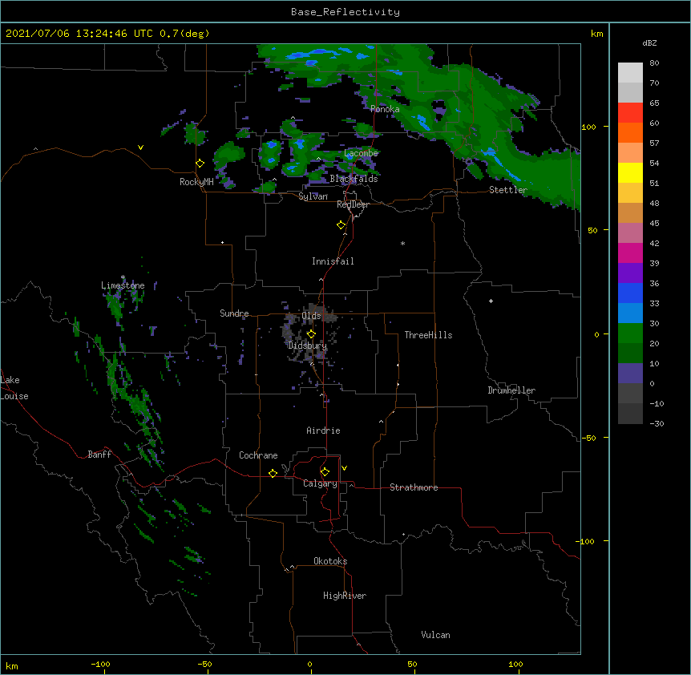Click the Innisfail label

tap(333, 261)
